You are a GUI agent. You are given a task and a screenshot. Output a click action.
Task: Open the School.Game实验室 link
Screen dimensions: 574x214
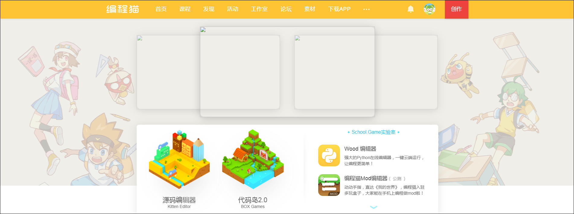pyautogui.click(x=373, y=132)
